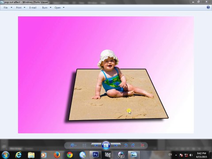Click the network tray icon
212x159 pixels.
[x=186, y=155]
